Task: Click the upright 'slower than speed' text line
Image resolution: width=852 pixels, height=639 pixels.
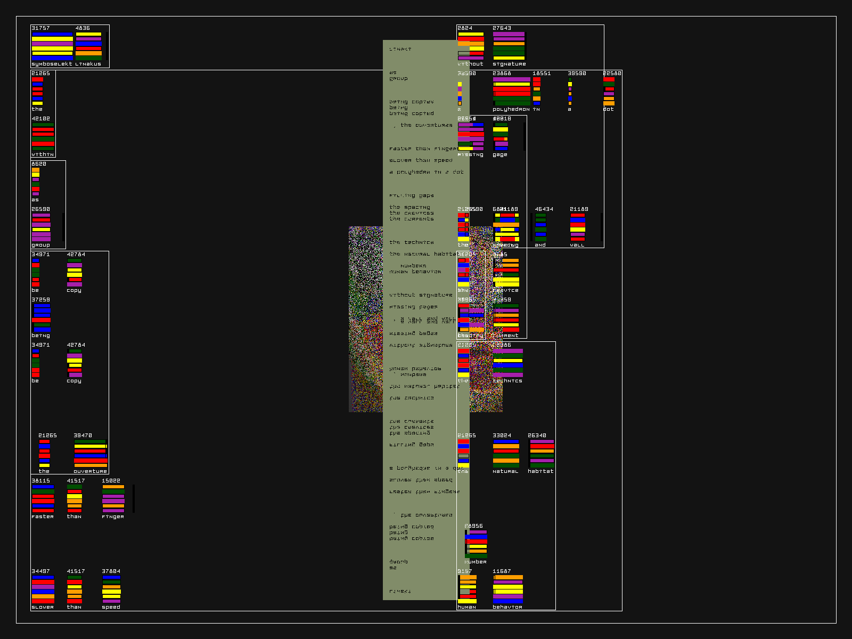Action: point(421,160)
